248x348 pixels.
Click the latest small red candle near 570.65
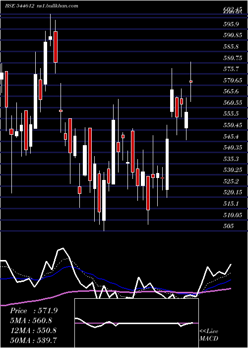[x=191, y=82]
